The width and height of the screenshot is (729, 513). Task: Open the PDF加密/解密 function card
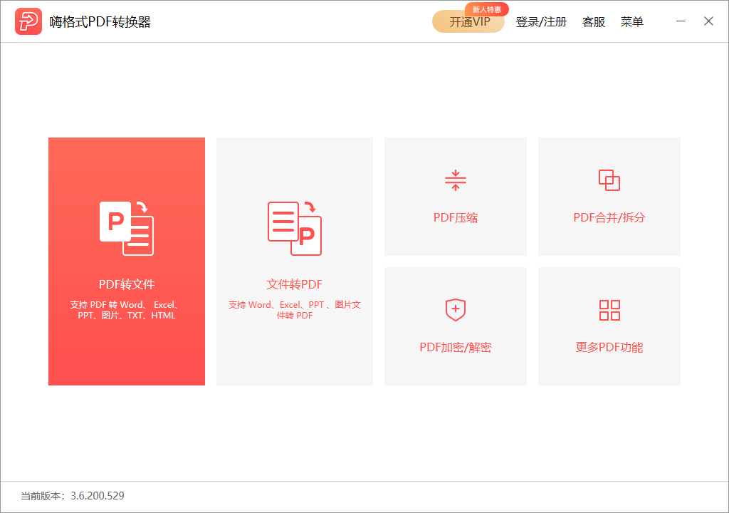(x=456, y=326)
